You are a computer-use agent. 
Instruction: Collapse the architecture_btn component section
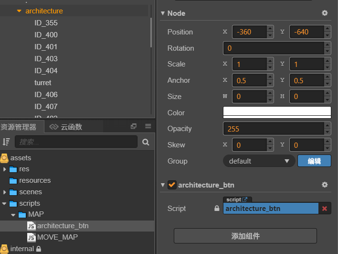(163, 185)
